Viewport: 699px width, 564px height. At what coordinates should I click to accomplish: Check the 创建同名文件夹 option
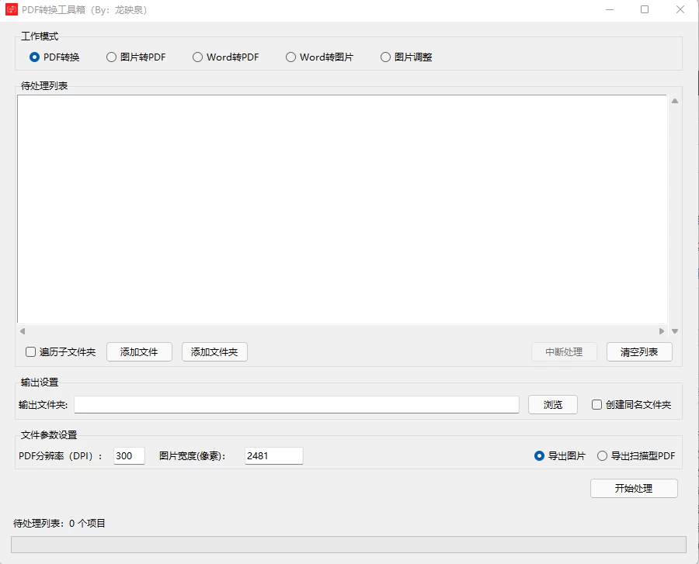[595, 404]
